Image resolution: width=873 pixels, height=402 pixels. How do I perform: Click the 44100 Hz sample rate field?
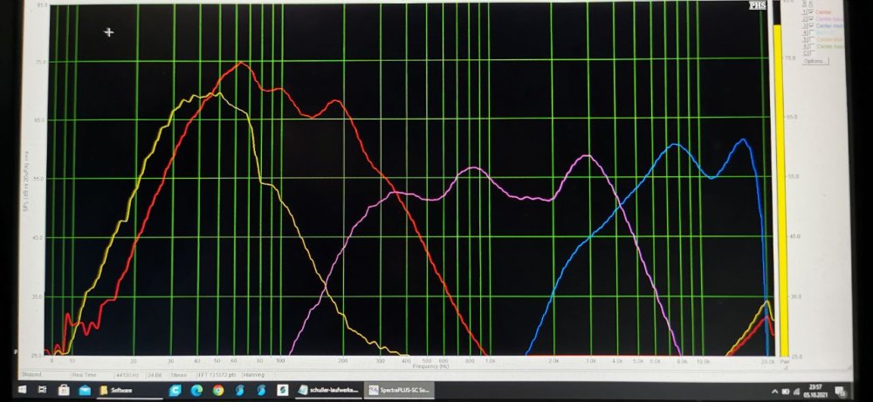click(129, 375)
